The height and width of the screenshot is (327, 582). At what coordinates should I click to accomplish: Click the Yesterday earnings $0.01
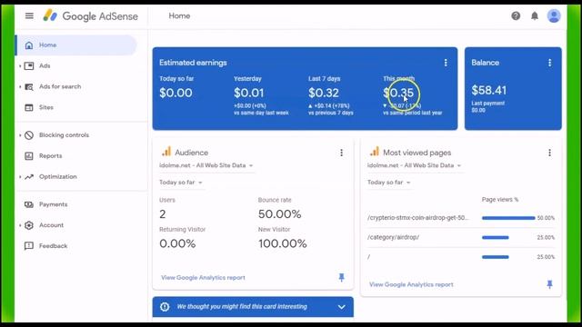pos(248,93)
